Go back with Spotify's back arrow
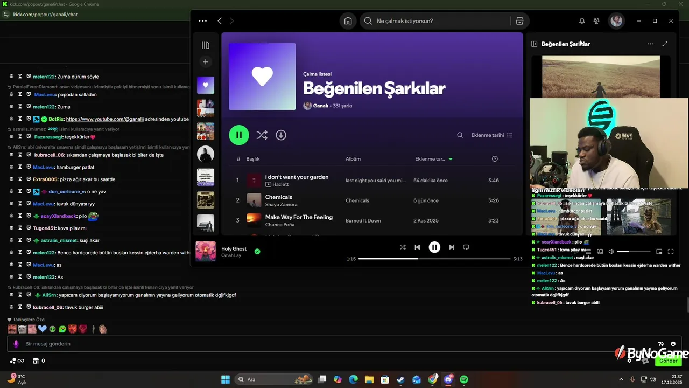 click(x=220, y=21)
